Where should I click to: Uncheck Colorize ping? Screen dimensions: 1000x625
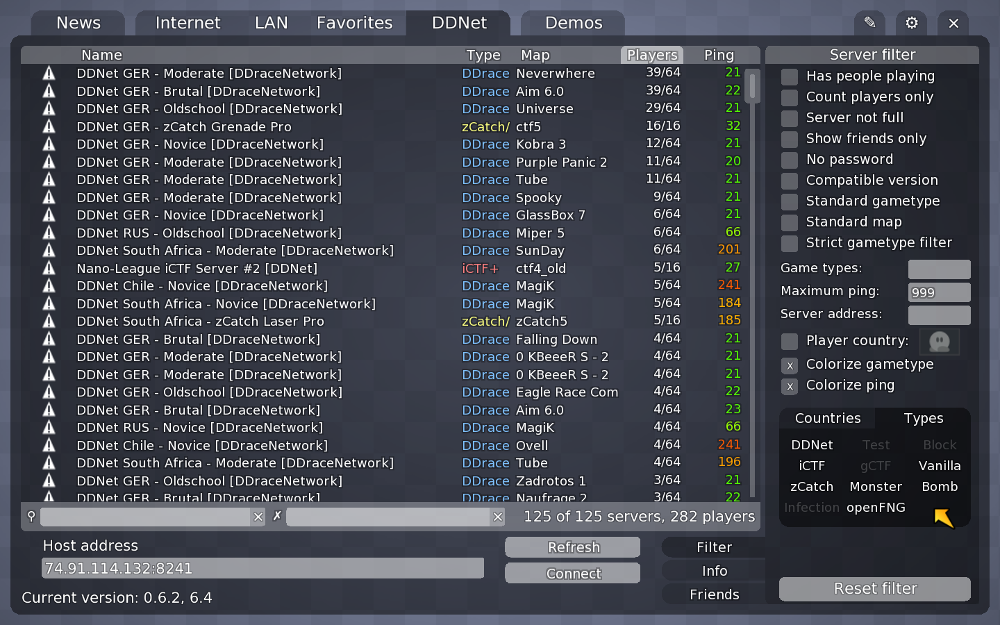pyautogui.click(x=790, y=387)
